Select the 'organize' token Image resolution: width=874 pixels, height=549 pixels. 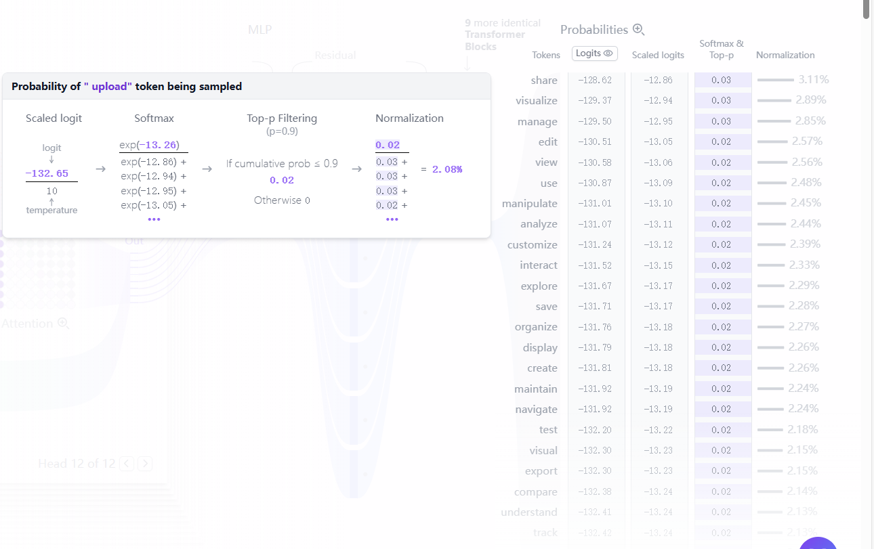[536, 327]
